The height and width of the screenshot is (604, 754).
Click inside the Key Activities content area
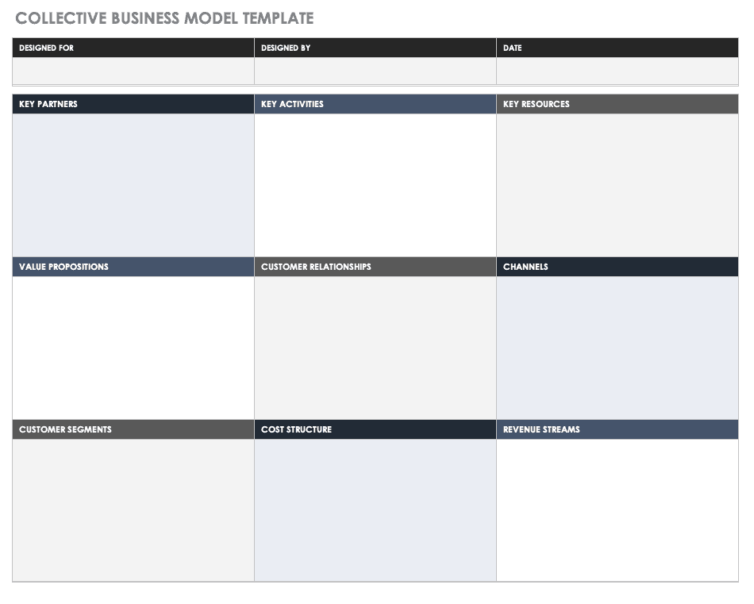point(375,185)
